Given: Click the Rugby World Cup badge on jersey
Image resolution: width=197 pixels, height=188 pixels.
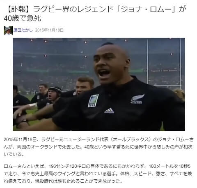Looking at the screenshot, I should [x=93, y=101].
